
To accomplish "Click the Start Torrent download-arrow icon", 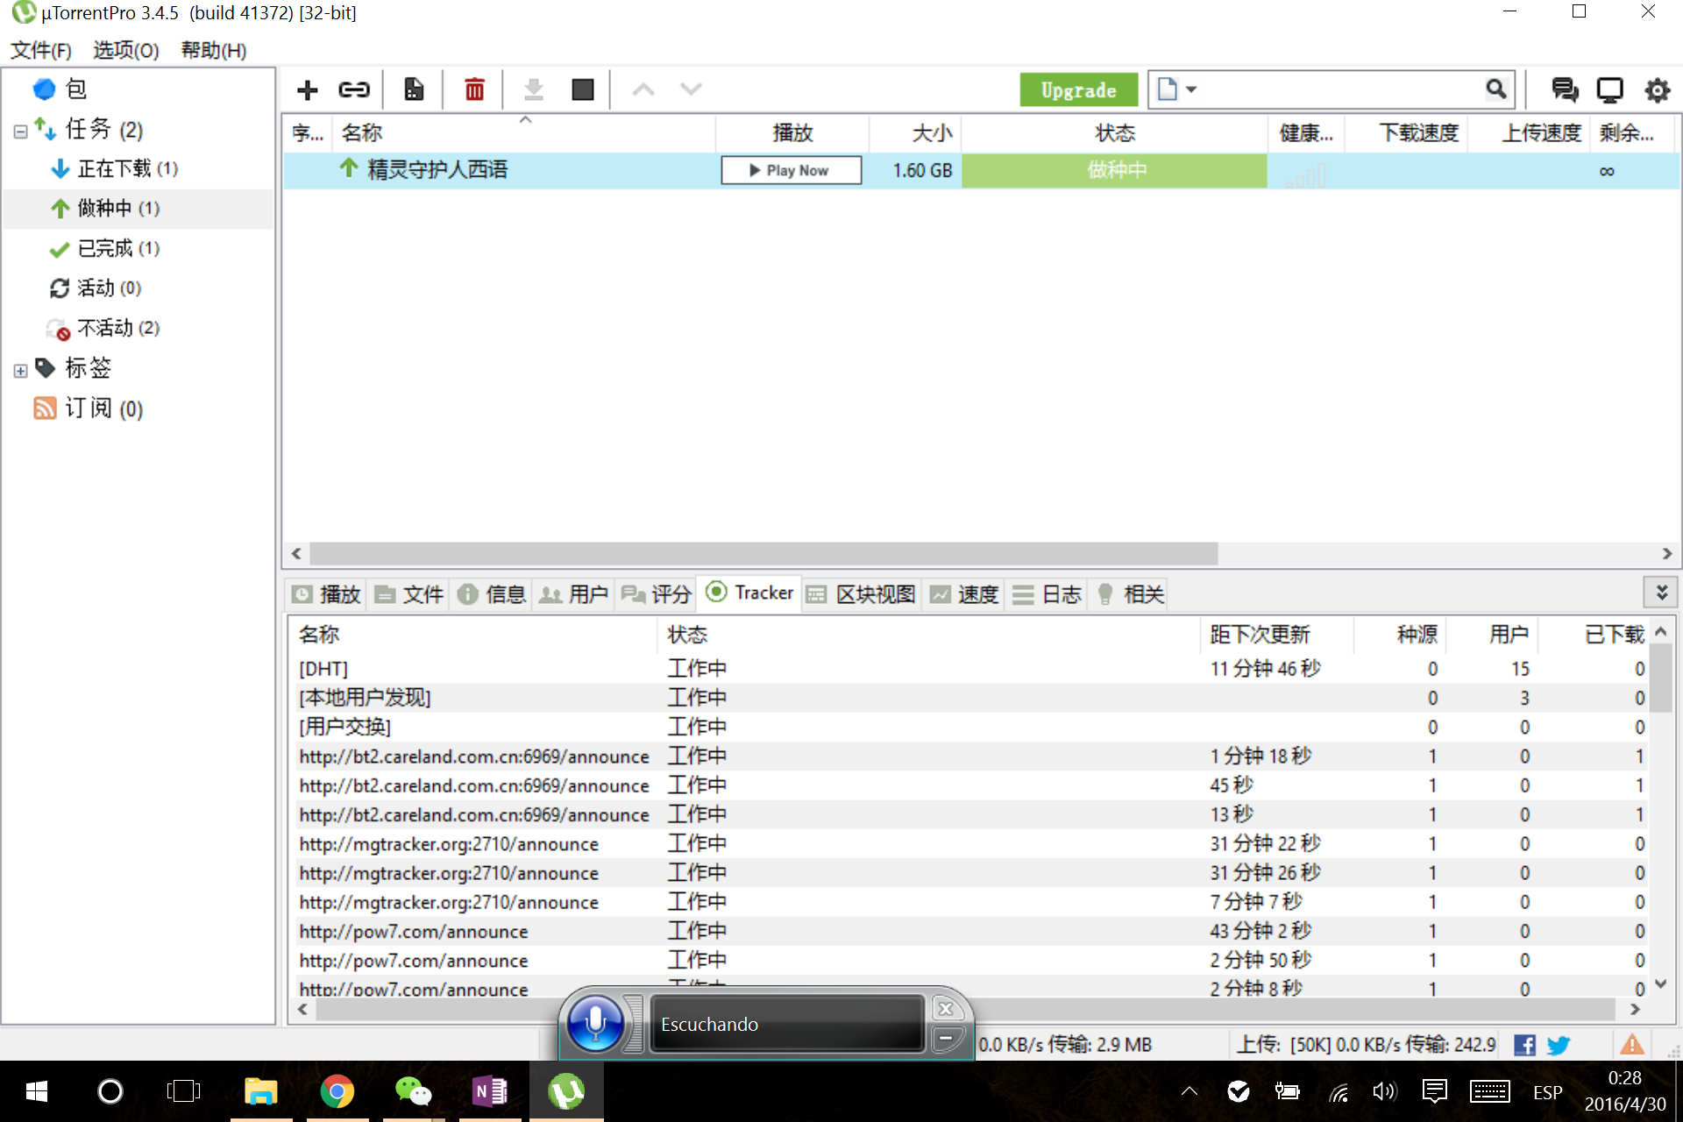I will [x=534, y=89].
